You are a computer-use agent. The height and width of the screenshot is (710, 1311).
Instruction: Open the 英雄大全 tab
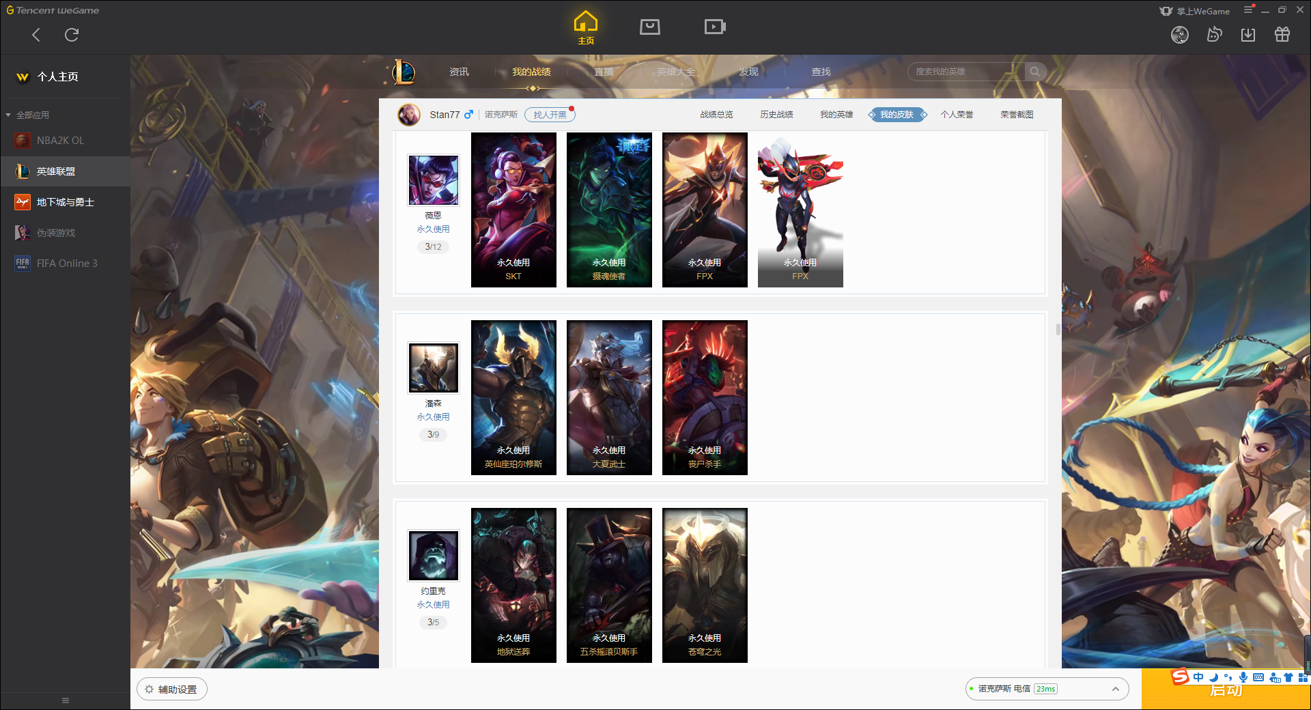click(676, 72)
